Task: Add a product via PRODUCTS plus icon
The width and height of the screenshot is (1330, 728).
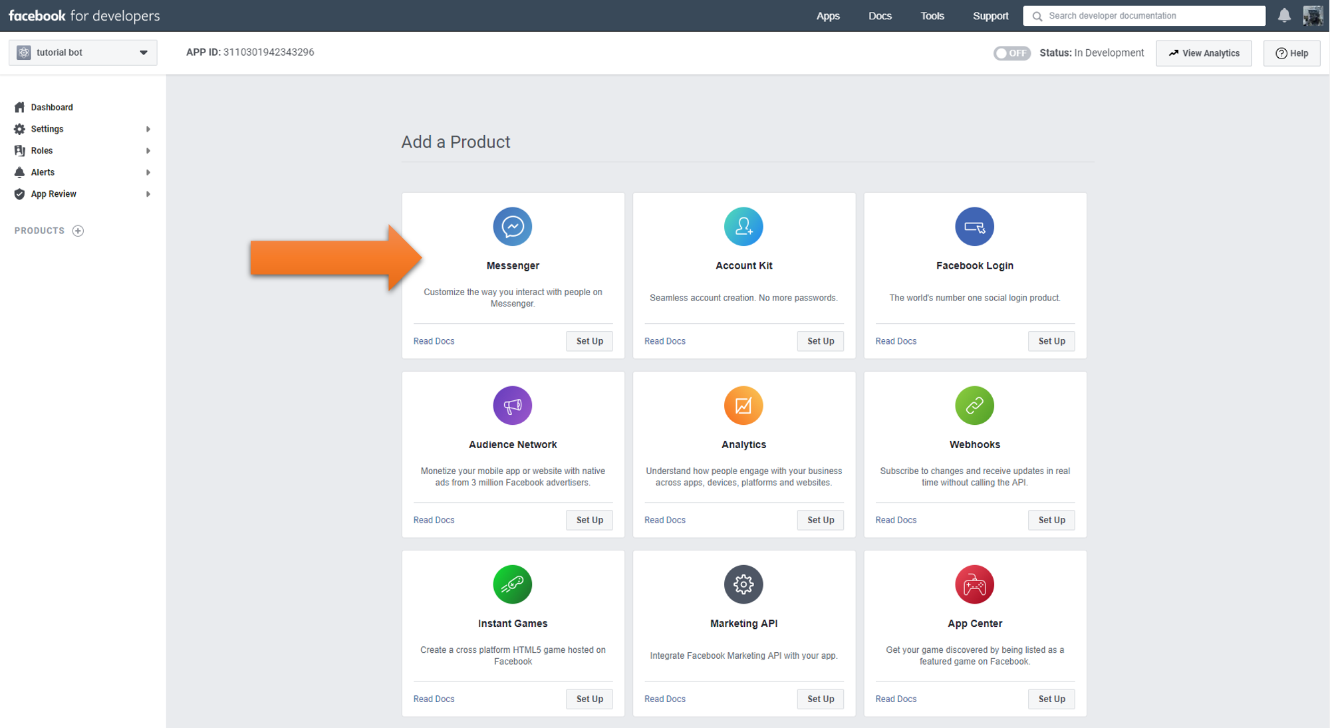Action: (78, 231)
